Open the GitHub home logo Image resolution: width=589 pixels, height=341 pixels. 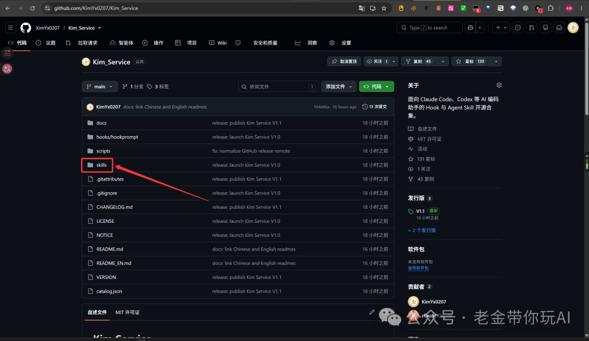pyautogui.click(x=26, y=28)
